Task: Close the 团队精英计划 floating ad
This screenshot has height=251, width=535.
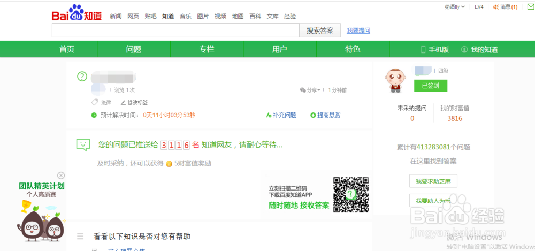Action: tap(61, 175)
